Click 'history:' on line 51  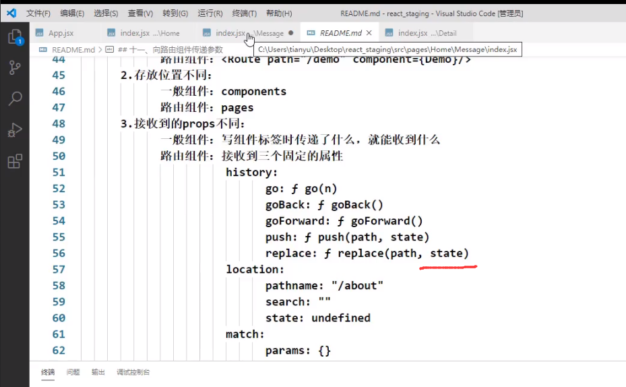[x=251, y=172]
